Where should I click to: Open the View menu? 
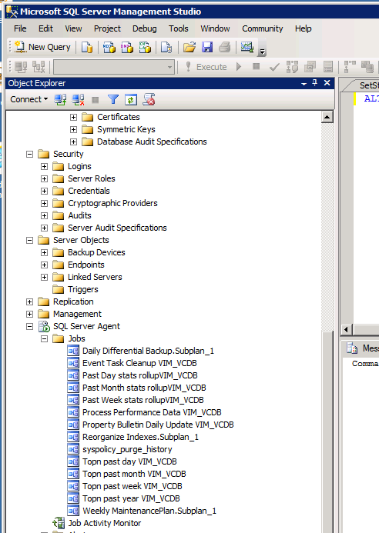(x=73, y=28)
